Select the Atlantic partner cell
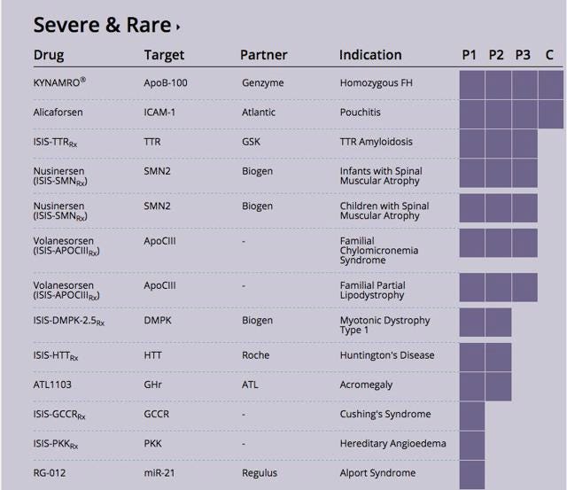This screenshot has width=567, height=490. point(259,113)
